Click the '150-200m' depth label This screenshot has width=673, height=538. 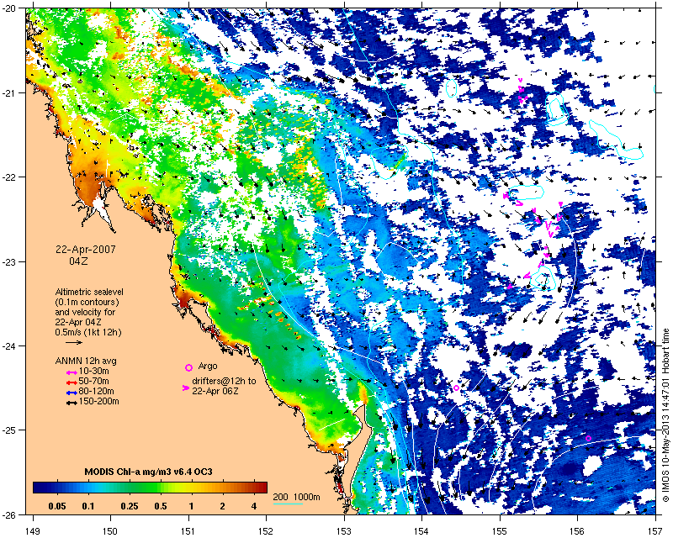click(x=98, y=402)
